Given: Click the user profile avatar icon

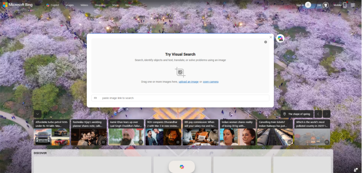Looking at the screenshot, I should 308,5.
